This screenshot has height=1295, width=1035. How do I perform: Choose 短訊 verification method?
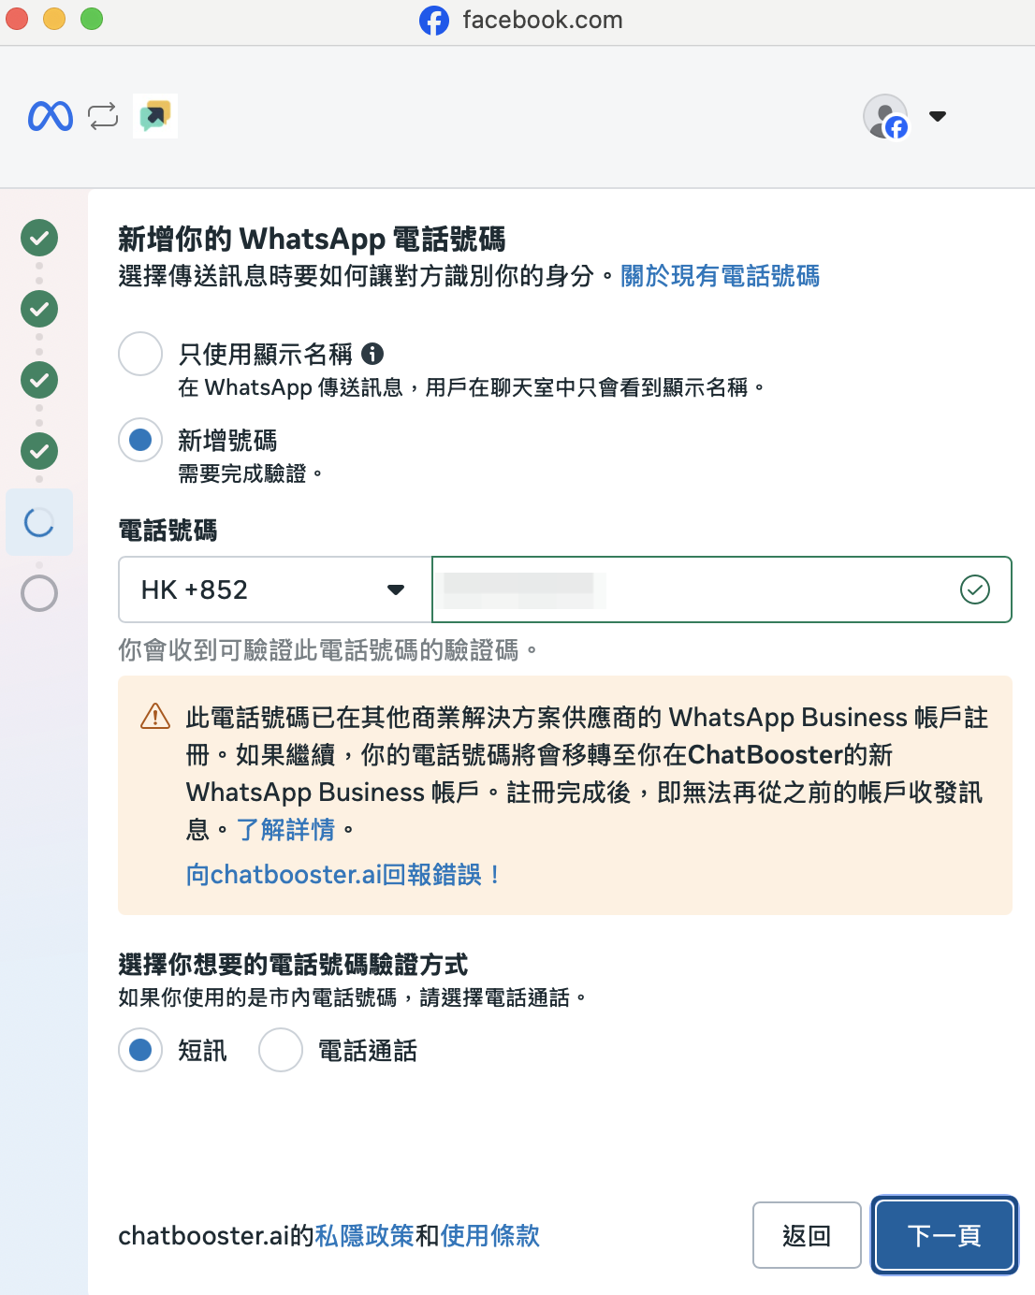140,1050
